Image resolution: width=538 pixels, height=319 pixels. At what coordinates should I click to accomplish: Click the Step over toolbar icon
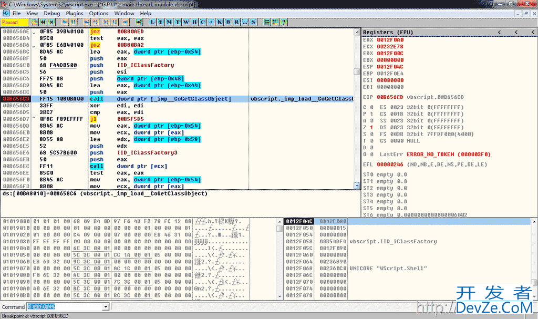[96, 22]
